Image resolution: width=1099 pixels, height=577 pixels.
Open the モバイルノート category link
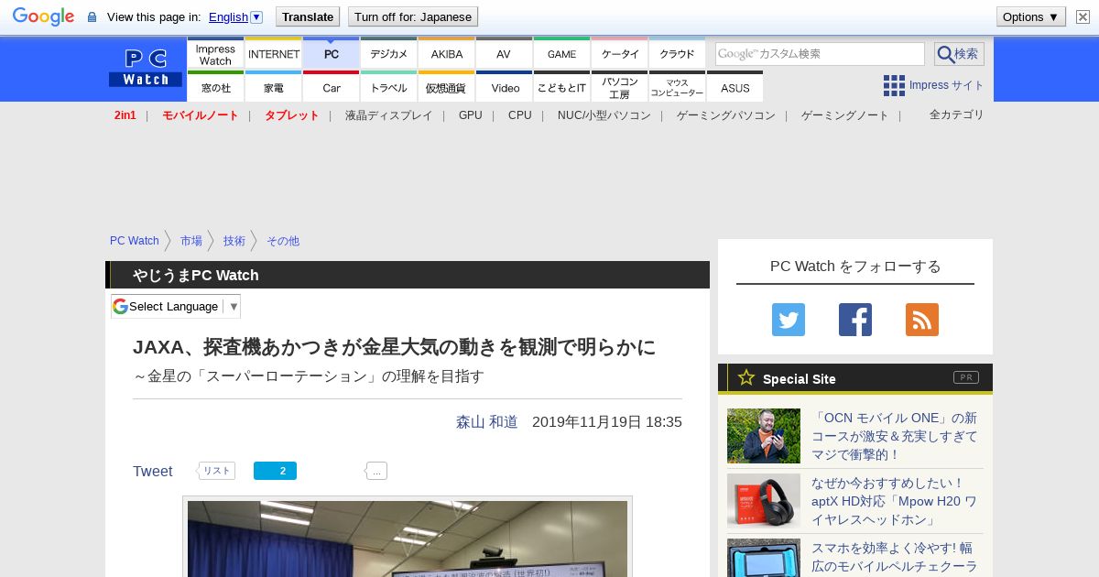point(201,115)
